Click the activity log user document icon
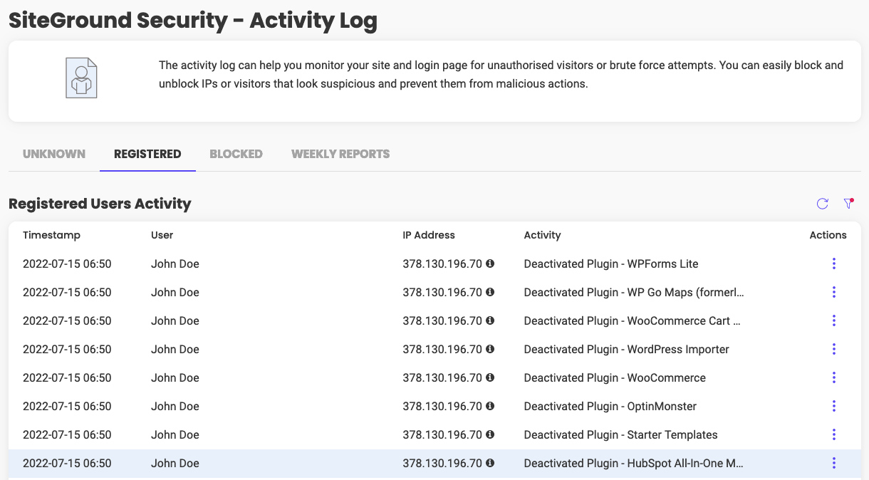This screenshot has height=480, width=869. click(81, 78)
